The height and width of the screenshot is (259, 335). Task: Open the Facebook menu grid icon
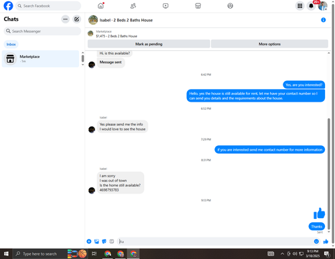pyautogui.click(x=299, y=6)
